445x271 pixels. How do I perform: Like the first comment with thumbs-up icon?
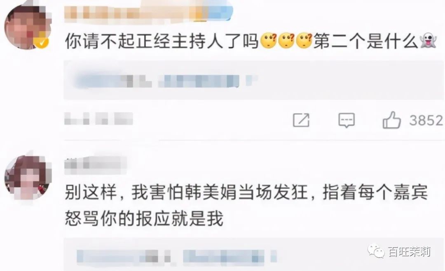[392, 120]
